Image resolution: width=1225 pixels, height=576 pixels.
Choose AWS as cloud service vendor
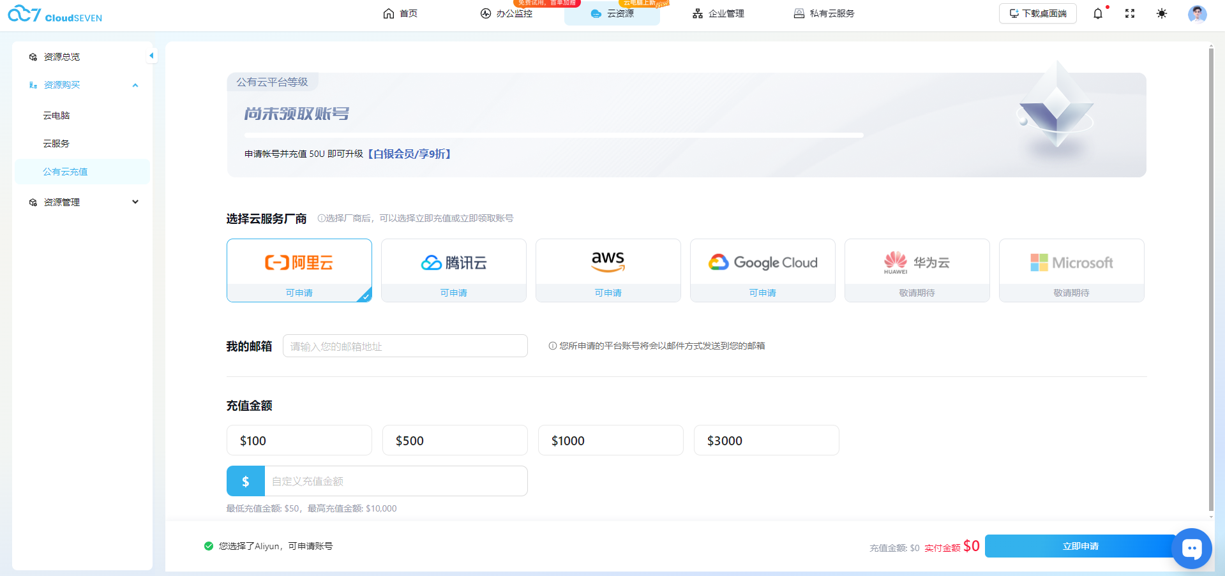tap(608, 270)
